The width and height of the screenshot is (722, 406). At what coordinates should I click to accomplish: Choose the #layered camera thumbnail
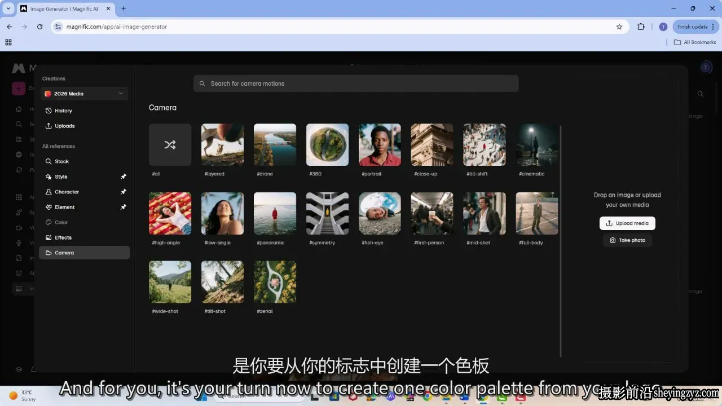[222, 144]
